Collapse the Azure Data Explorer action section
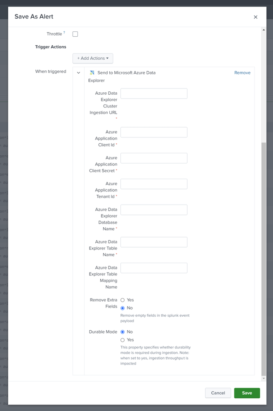Viewport: 273px width, 411px height. click(x=79, y=73)
